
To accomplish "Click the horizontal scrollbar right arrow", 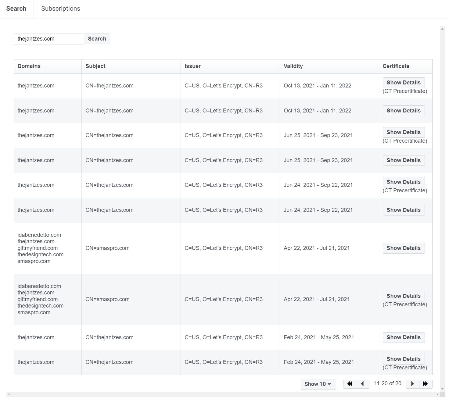I will click(x=437, y=394).
